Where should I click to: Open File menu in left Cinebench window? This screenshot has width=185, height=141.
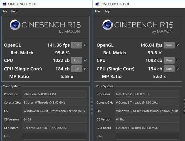tap(5, 11)
